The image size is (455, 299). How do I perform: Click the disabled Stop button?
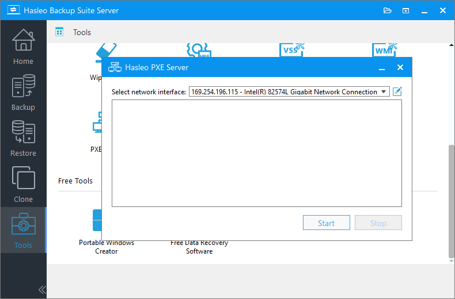(x=378, y=223)
